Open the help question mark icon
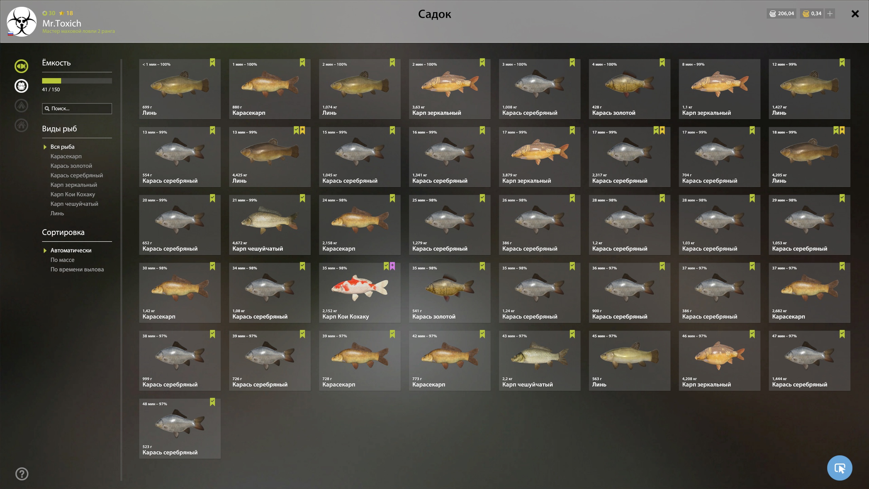869x489 pixels. pos(22,474)
